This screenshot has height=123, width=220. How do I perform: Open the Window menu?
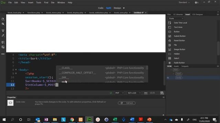tap(61, 2)
